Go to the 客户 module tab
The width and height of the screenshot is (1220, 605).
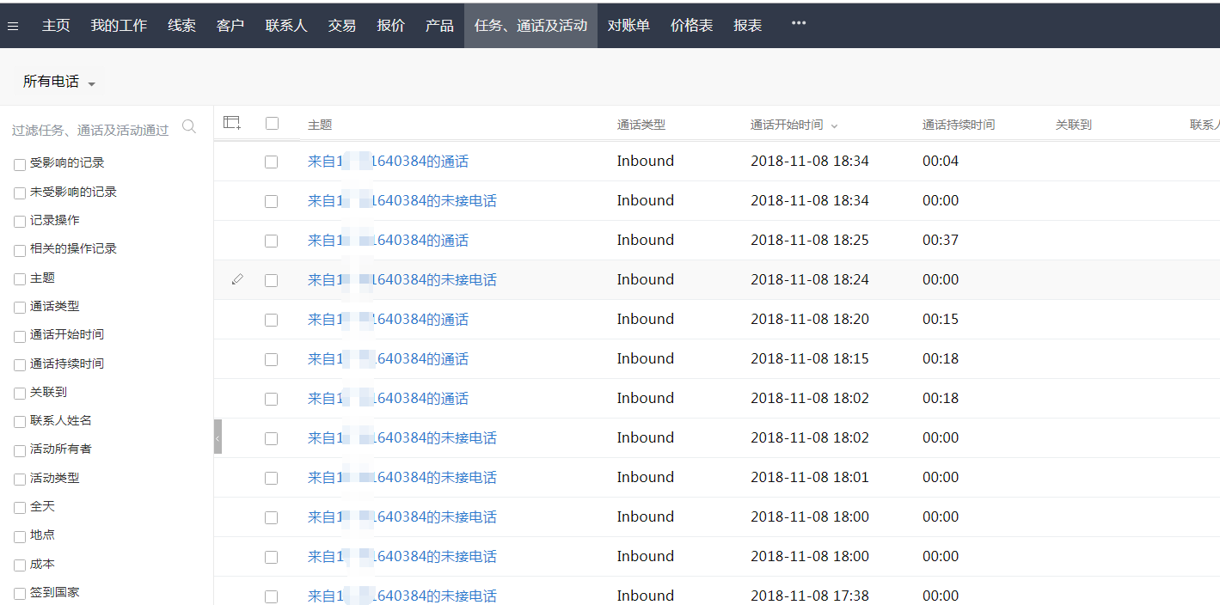pyautogui.click(x=230, y=26)
